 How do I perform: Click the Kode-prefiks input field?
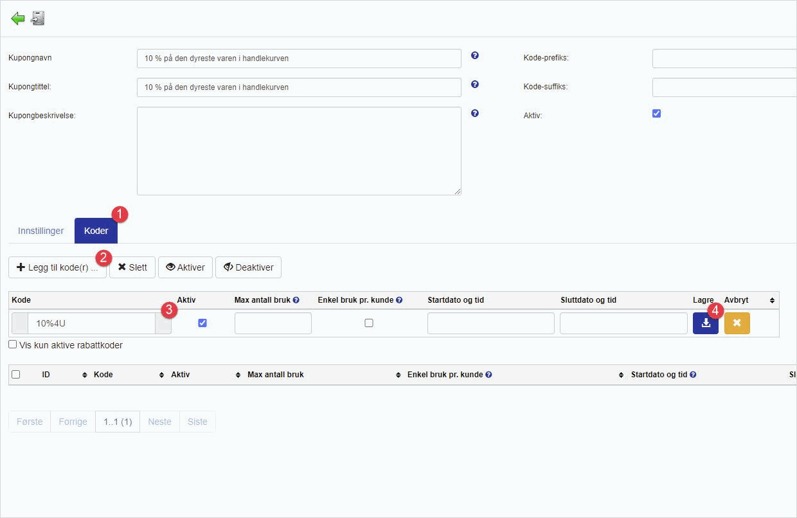tap(724, 58)
